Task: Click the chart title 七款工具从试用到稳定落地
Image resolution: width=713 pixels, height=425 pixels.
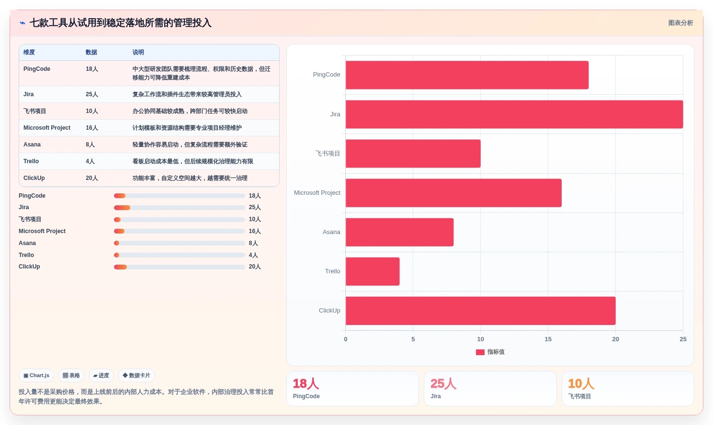Action: [x=121, y=23]
